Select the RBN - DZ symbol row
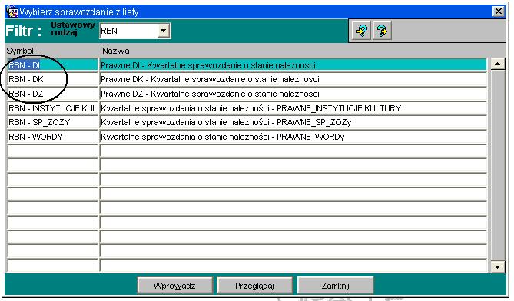The height and width of the screenshot is (301, 514). coord(53,94)
